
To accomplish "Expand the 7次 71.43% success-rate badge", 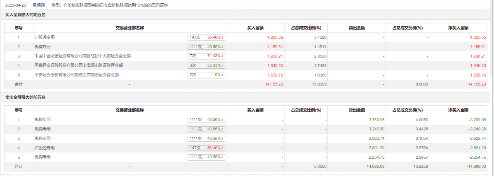I will coord(207,56).
